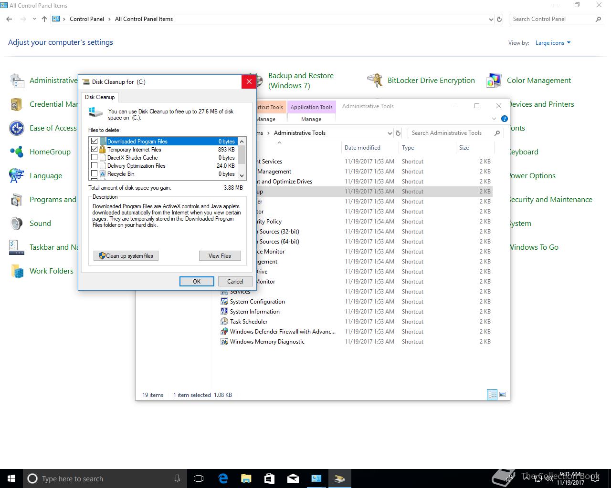Select the Disk Cleanup tab
Image resolution: width=611 pixels, height=488 pixels.
click(x=100, y=97)
